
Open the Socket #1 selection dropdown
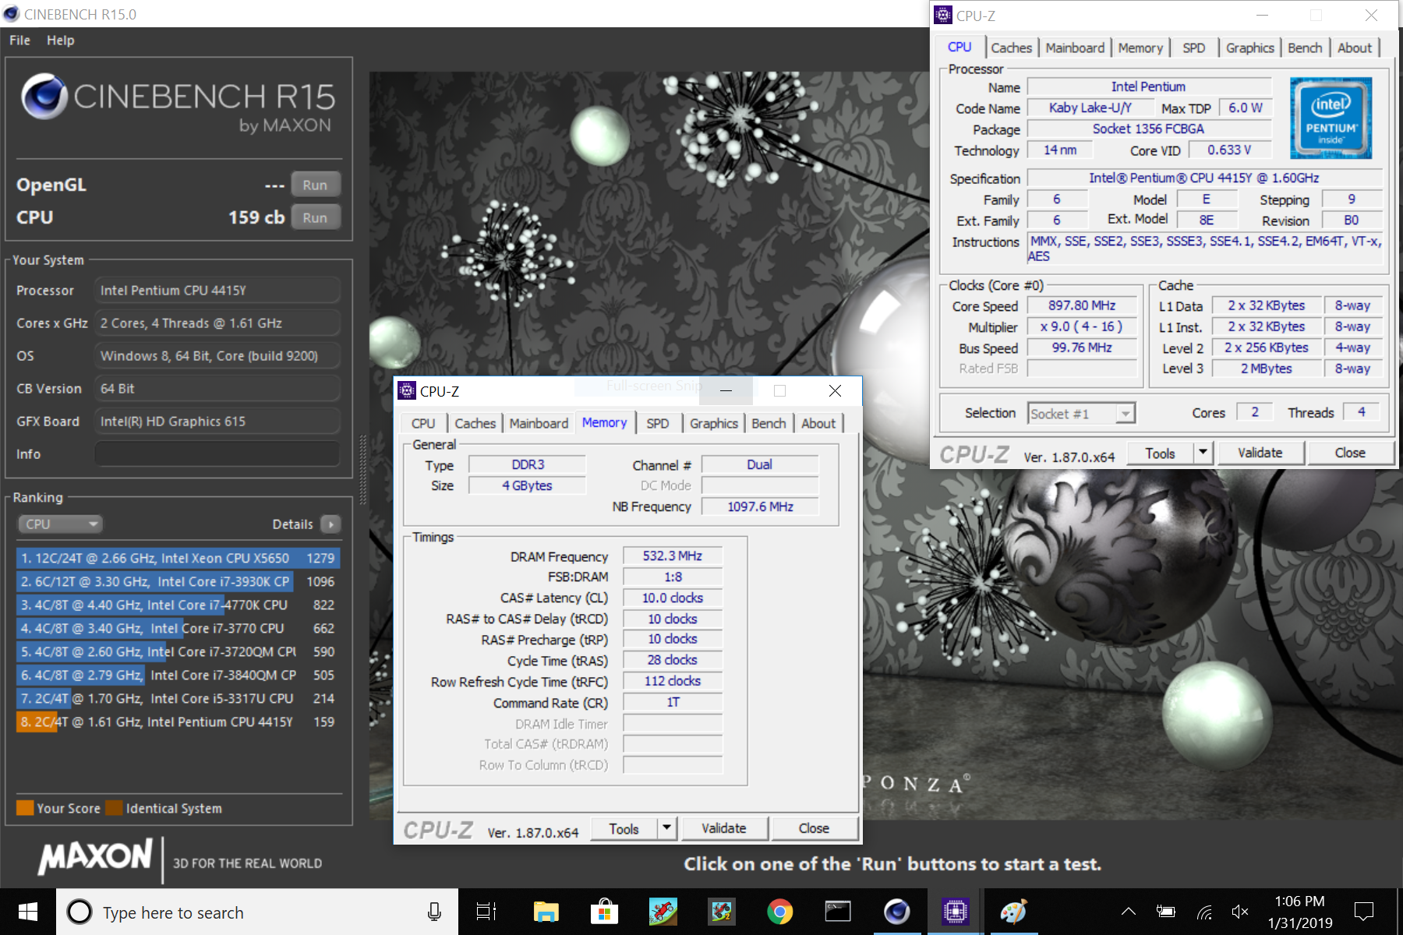click(x=1081, y=414)
